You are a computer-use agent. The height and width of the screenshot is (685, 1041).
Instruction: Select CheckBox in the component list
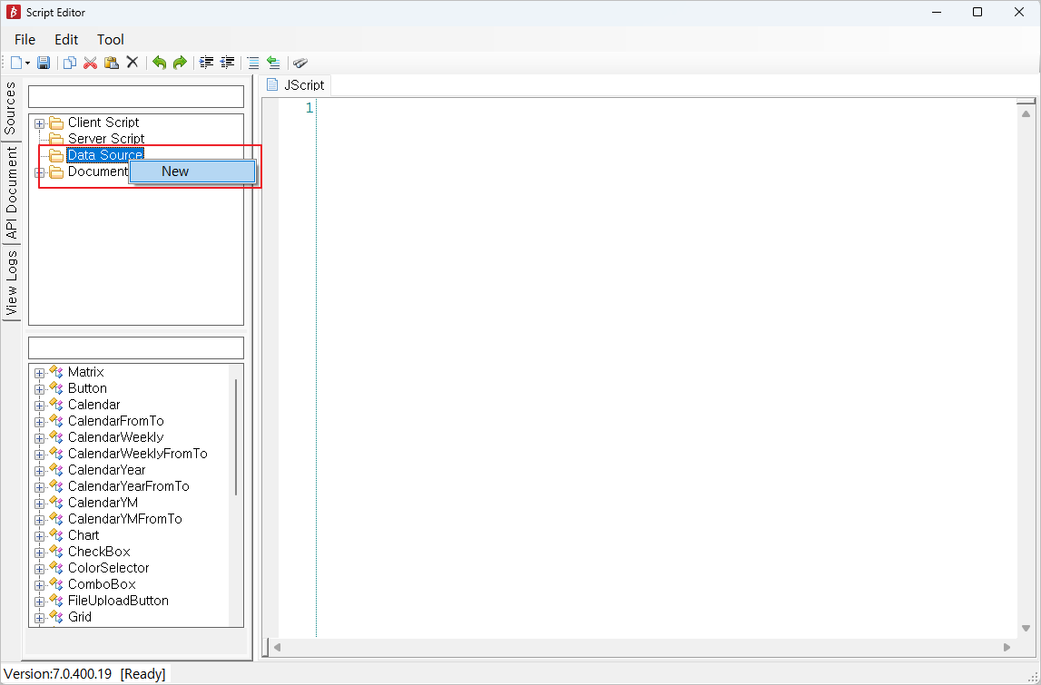(x=99, y=552)
